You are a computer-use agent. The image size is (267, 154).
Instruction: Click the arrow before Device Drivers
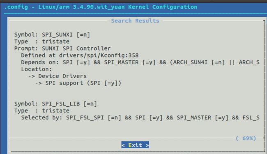pos(32,76)
